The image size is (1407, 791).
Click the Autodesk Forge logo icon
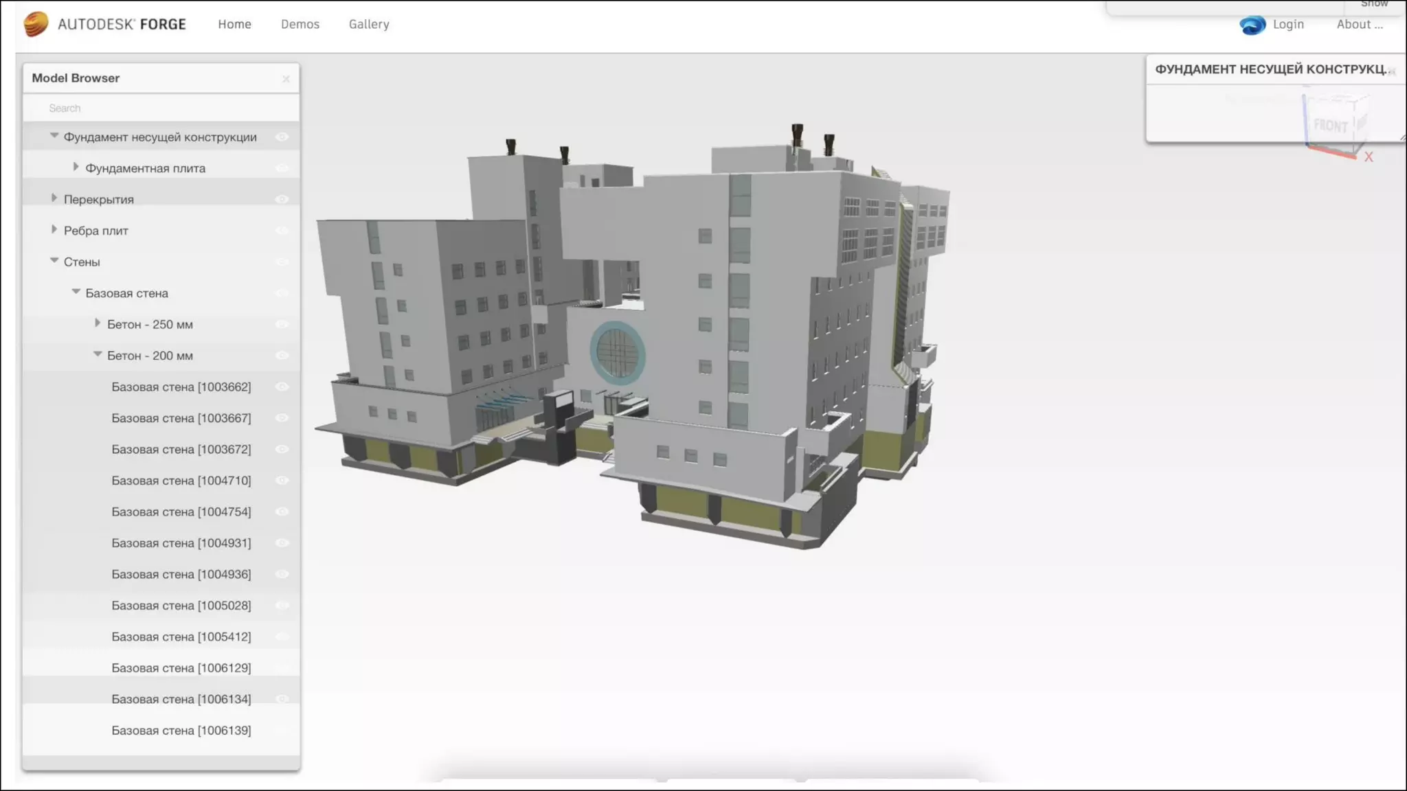[36, 24]
